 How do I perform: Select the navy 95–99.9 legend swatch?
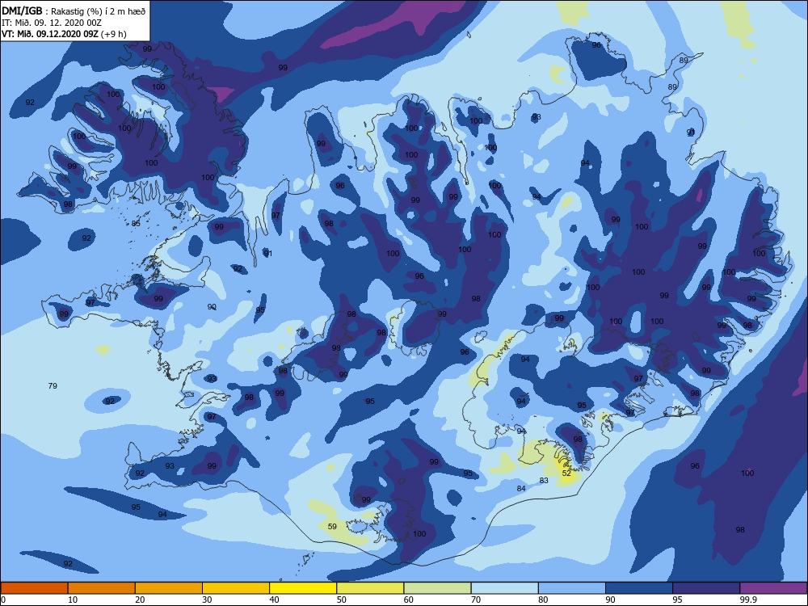pos(706,588)
